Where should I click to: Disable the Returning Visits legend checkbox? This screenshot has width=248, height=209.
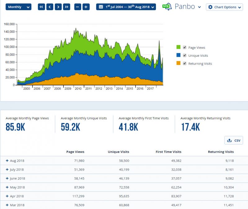coord(185,64)
